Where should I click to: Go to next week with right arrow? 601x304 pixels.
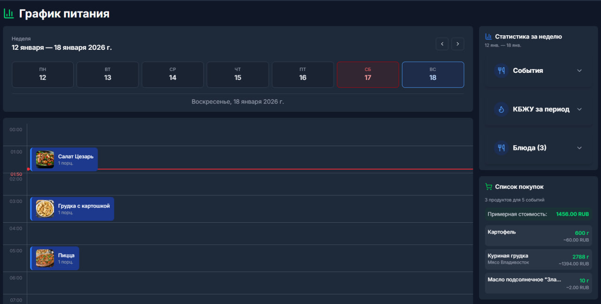(x=458, y=44)
